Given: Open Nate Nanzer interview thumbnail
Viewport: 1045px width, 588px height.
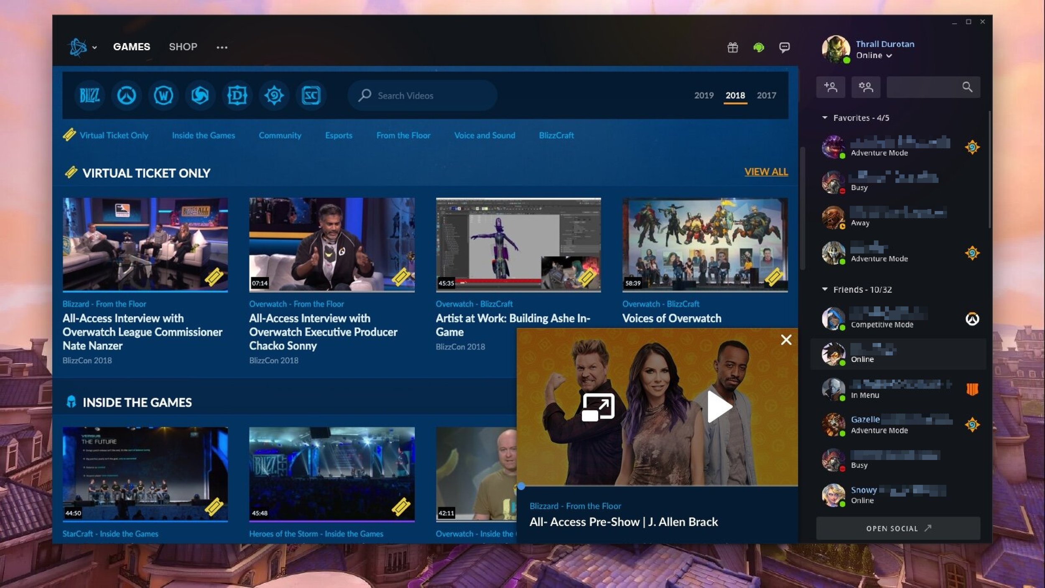Looking at the screenshot, I should coord(145,244).
